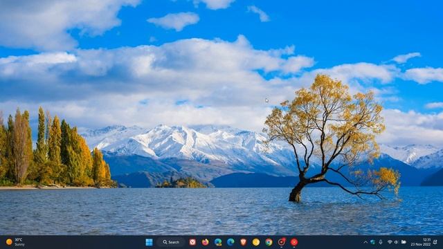Image resolution: width=443 pixels, height=249 pixels.
Task: Open the red record app icon
Action: (x=294, y=242)
